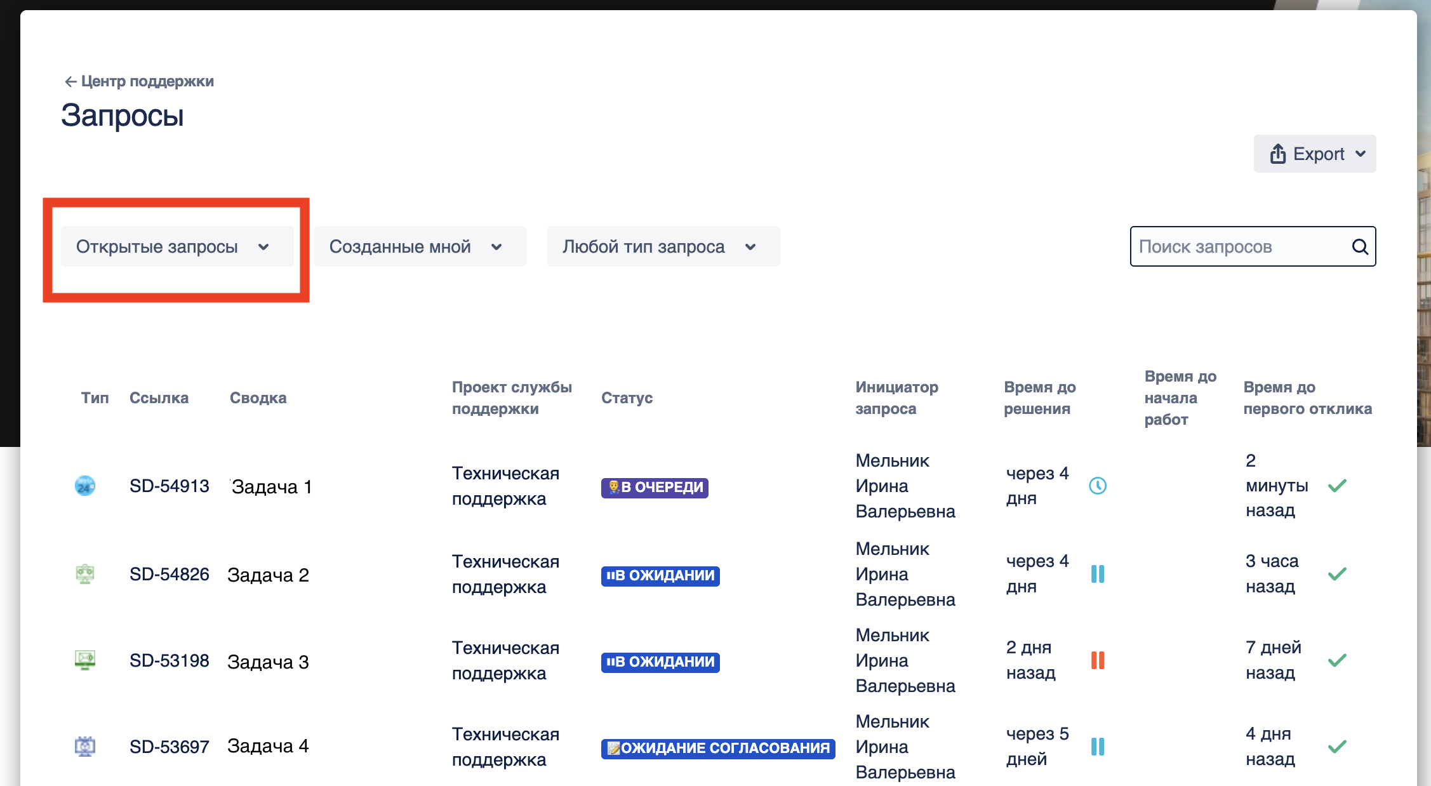This screenshot has height=786, width=1431.
Task: Click the request type icon for SD-54826
Action: click(85, 574)
